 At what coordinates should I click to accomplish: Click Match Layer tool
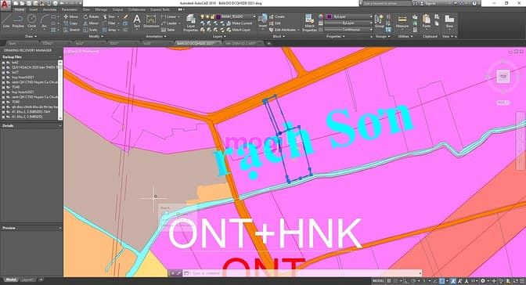239,30
